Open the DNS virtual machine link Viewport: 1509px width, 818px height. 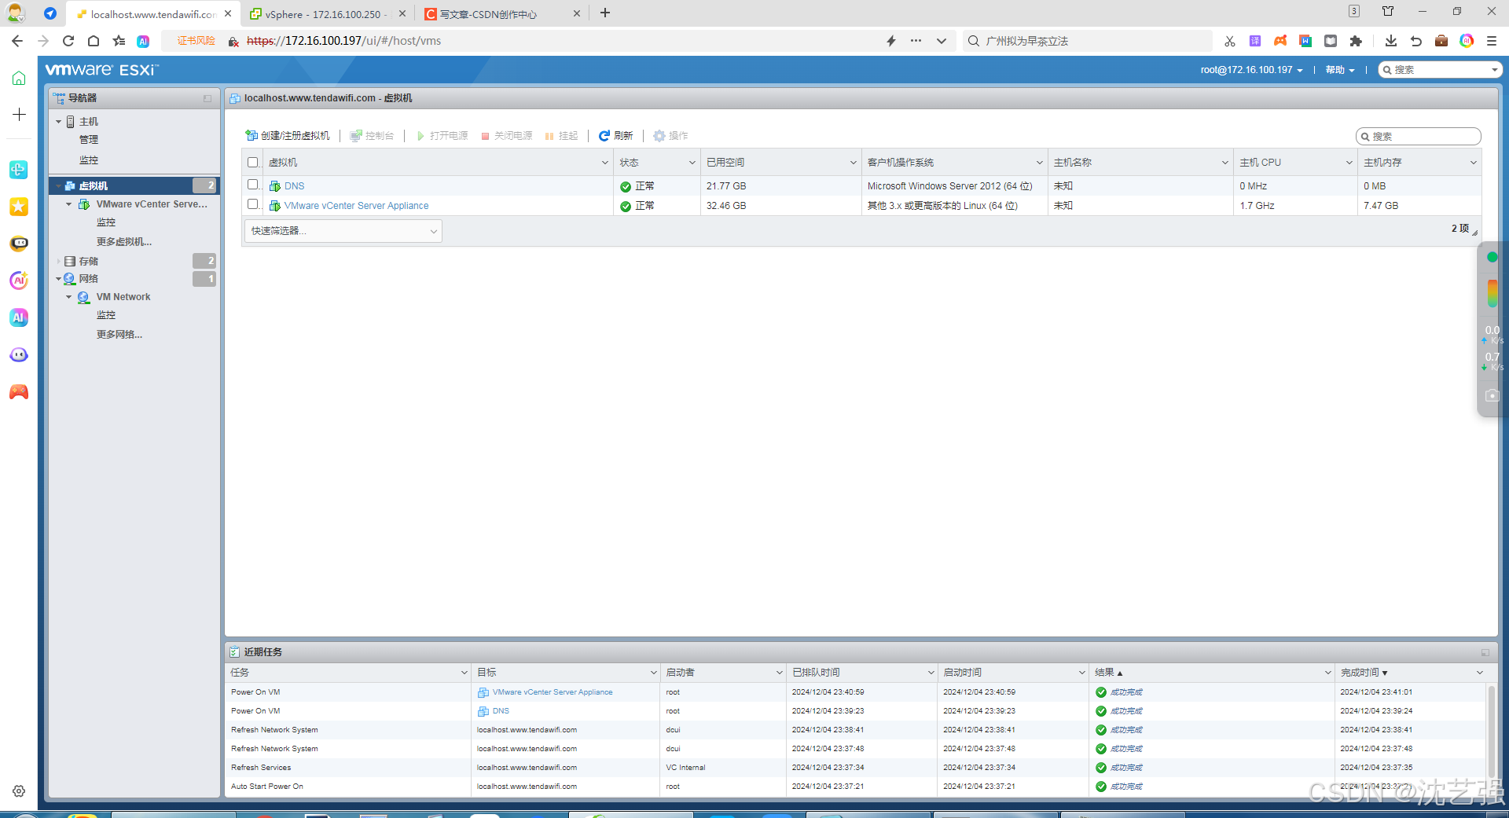click(295, 186)
